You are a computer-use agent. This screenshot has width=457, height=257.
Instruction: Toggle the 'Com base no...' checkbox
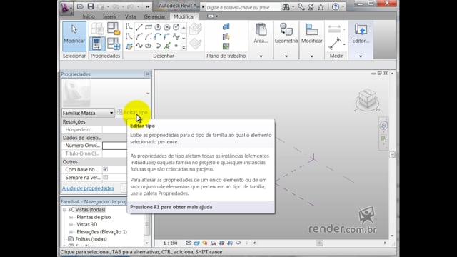tap(106, 169)
